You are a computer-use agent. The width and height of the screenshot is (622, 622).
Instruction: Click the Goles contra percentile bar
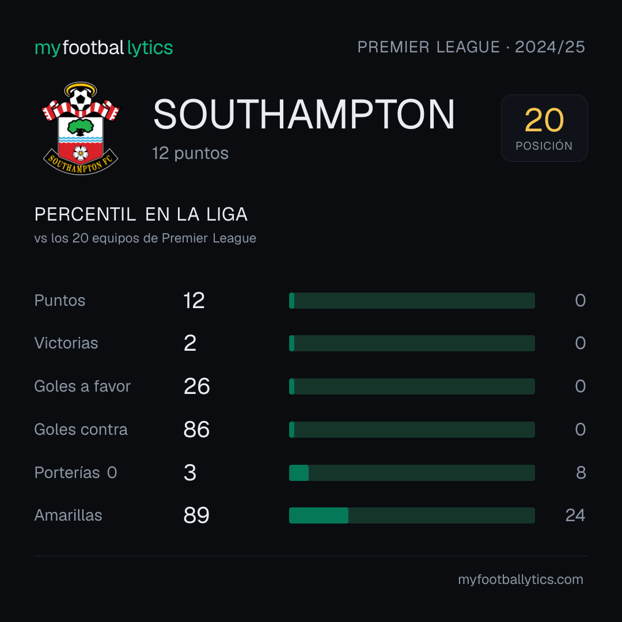tap(412, 430)
